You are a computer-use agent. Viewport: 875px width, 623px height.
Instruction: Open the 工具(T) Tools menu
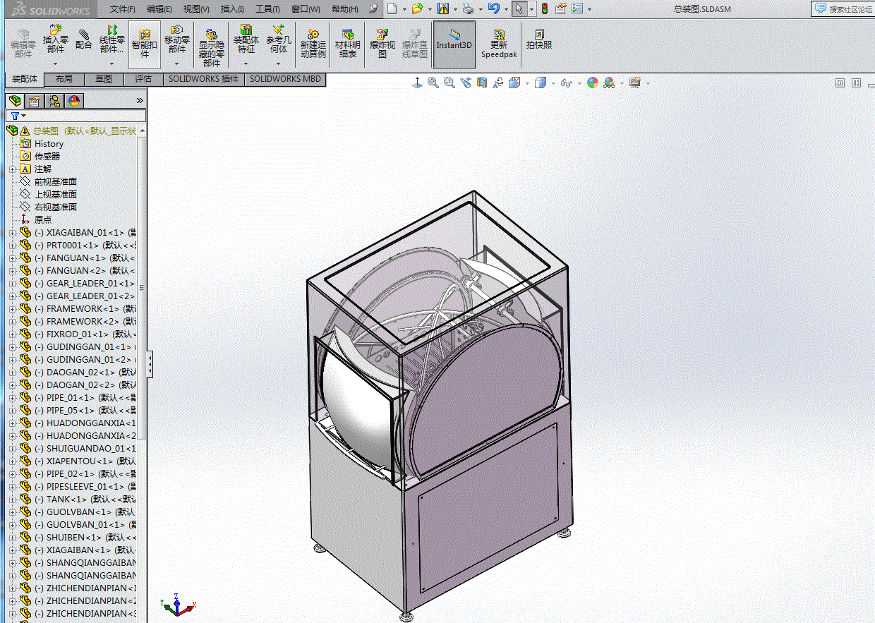click(x=267, y=9)
